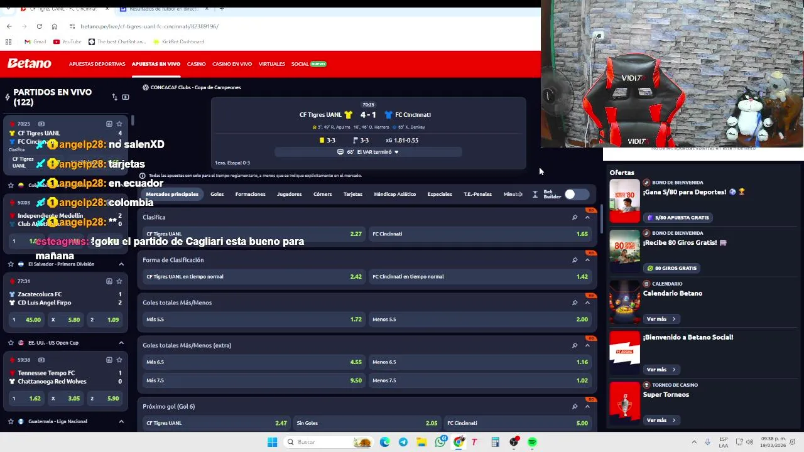Collapse the Guatemala Liga Nacional group
Image resolution: width=804 pixels, height=452 pixels.
(x=121, y=421)
